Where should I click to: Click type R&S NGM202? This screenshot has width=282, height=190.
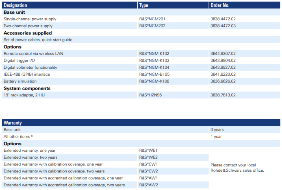click(152, 26)
